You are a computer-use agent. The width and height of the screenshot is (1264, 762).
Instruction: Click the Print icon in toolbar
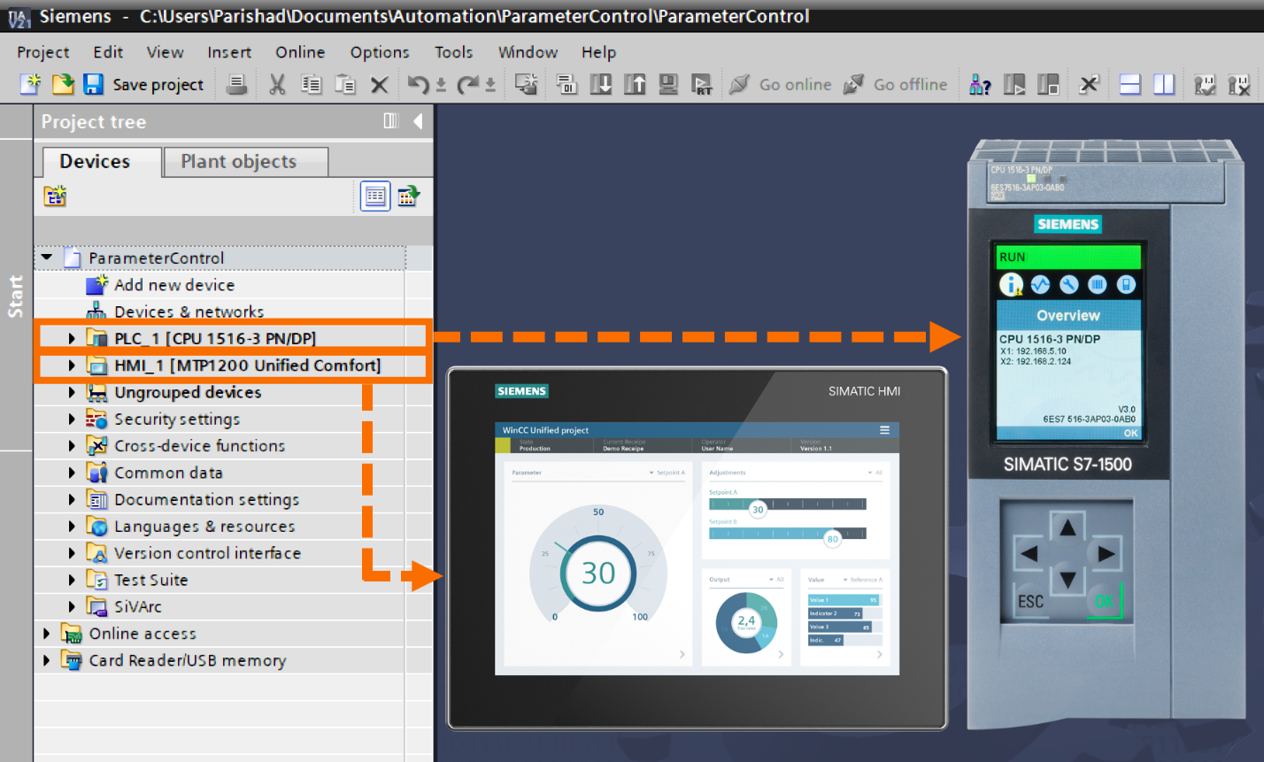[236, 84]
